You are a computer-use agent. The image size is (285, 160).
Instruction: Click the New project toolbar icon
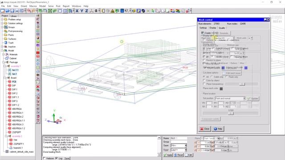pyautogui.click(x=3, y=11)
